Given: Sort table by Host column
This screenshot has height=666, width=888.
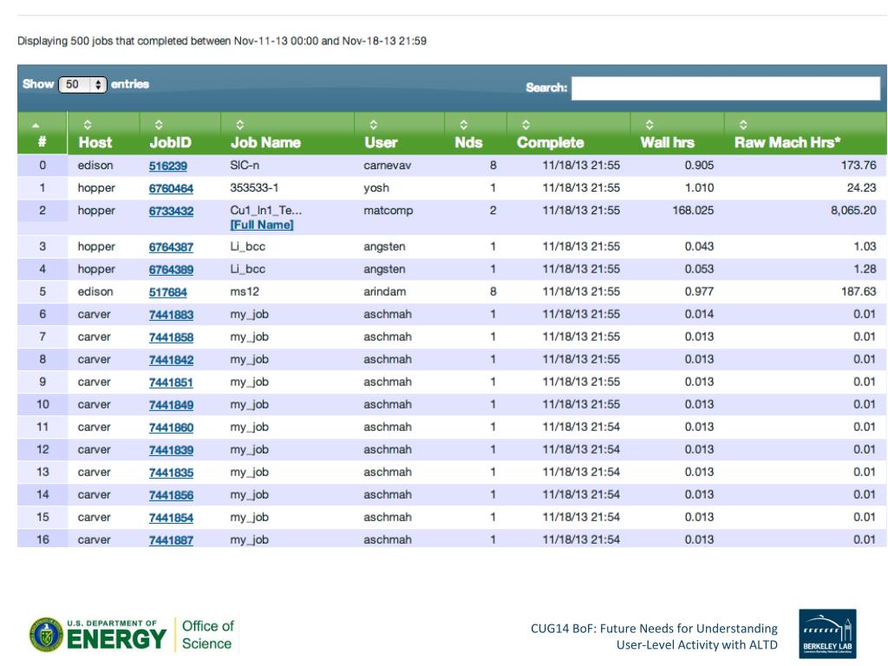Looking at the screenshot, I should tap(103, 134).
